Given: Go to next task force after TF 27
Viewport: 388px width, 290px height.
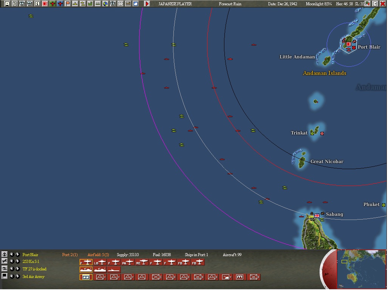Looking at the screenshot, I should (18, 269).
